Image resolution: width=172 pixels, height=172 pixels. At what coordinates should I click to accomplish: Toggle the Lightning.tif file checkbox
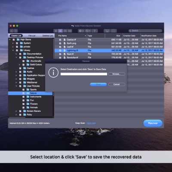pos(60,51)
